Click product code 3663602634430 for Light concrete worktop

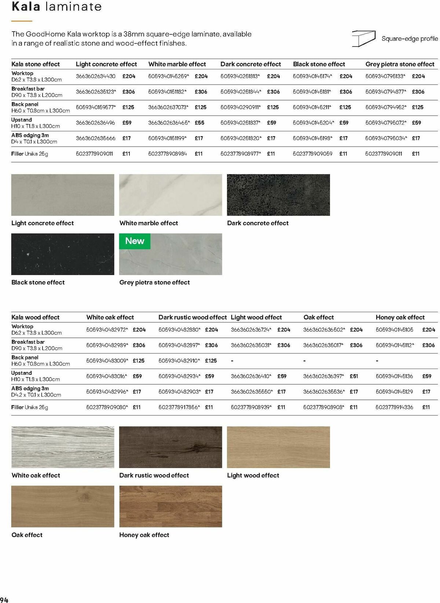coord(96,76)
